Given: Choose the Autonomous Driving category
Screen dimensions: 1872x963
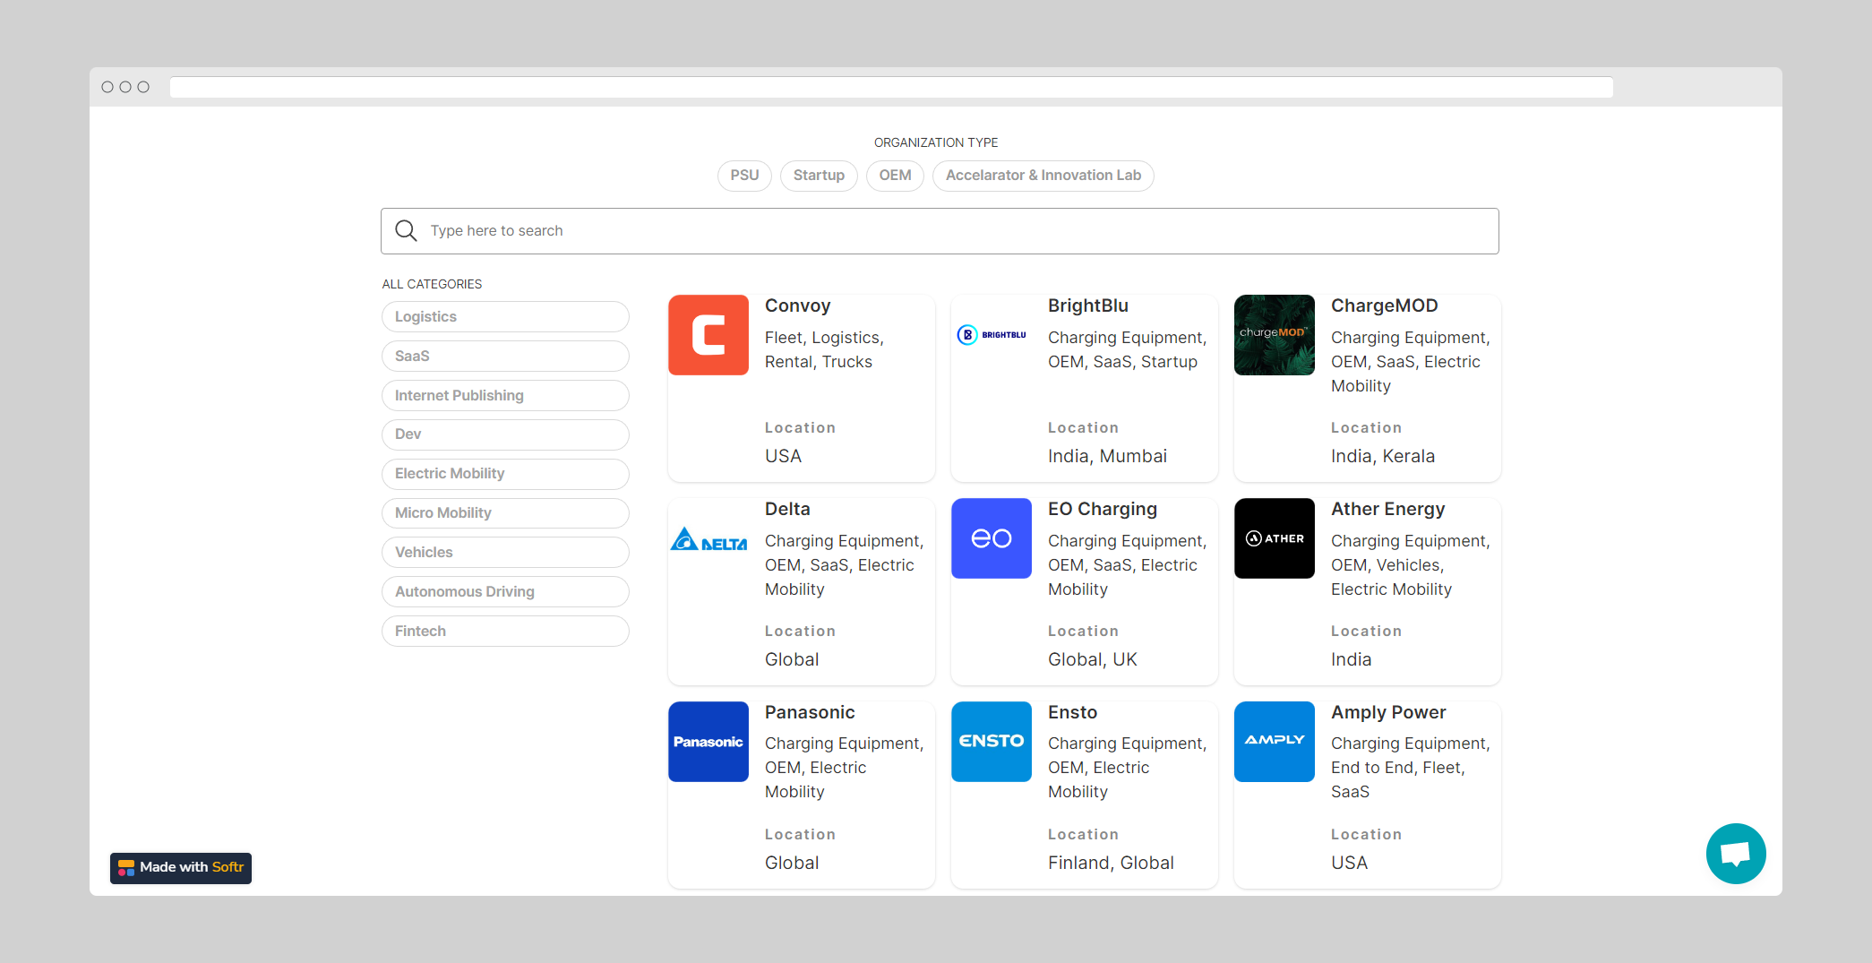Looking at the screenshot, I should [505, 592].
